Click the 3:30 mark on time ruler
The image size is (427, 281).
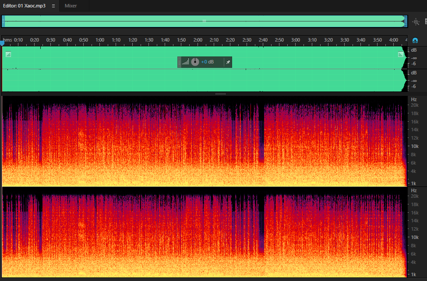(345, 40)
